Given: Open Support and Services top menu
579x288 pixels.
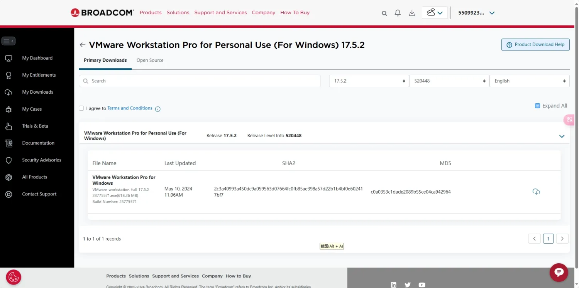Looking at the screenshot, I should pyautogui.click(x=220, y=13).
